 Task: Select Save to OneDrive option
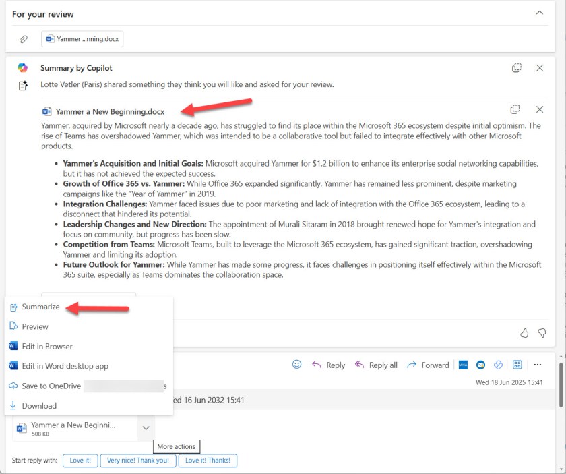click(88, 386)
